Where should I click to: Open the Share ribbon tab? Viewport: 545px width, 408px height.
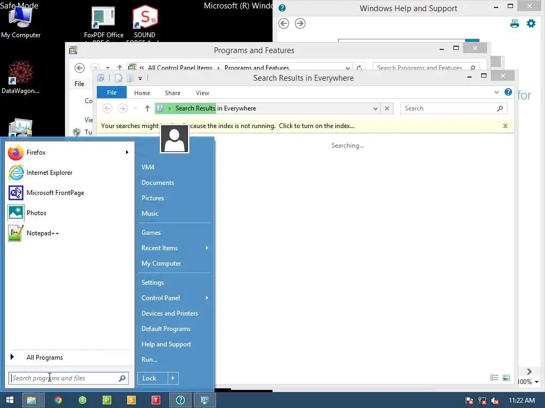[x=173, y=93]
